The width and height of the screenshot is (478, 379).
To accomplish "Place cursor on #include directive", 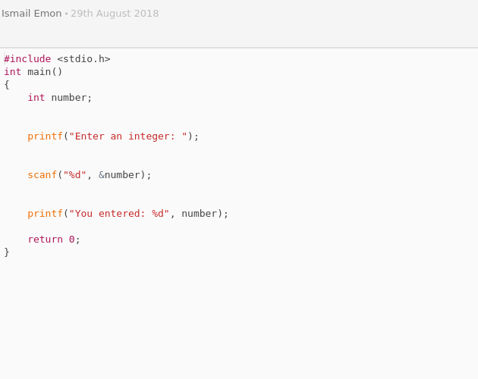I will (27, 59).
